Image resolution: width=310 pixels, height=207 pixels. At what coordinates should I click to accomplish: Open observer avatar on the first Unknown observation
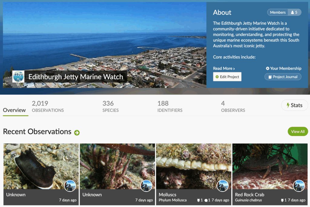click(70, 185)
